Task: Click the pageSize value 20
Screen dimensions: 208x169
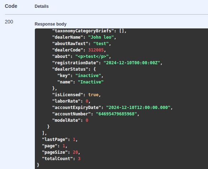Action: tap(75, 152)
